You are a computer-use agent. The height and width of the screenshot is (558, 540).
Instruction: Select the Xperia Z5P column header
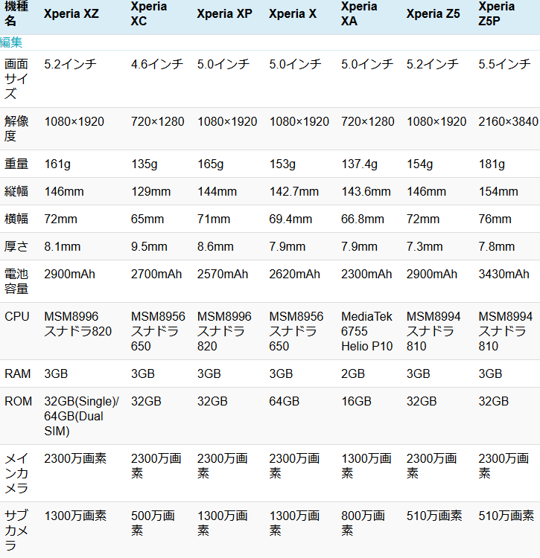pos(497,13)
